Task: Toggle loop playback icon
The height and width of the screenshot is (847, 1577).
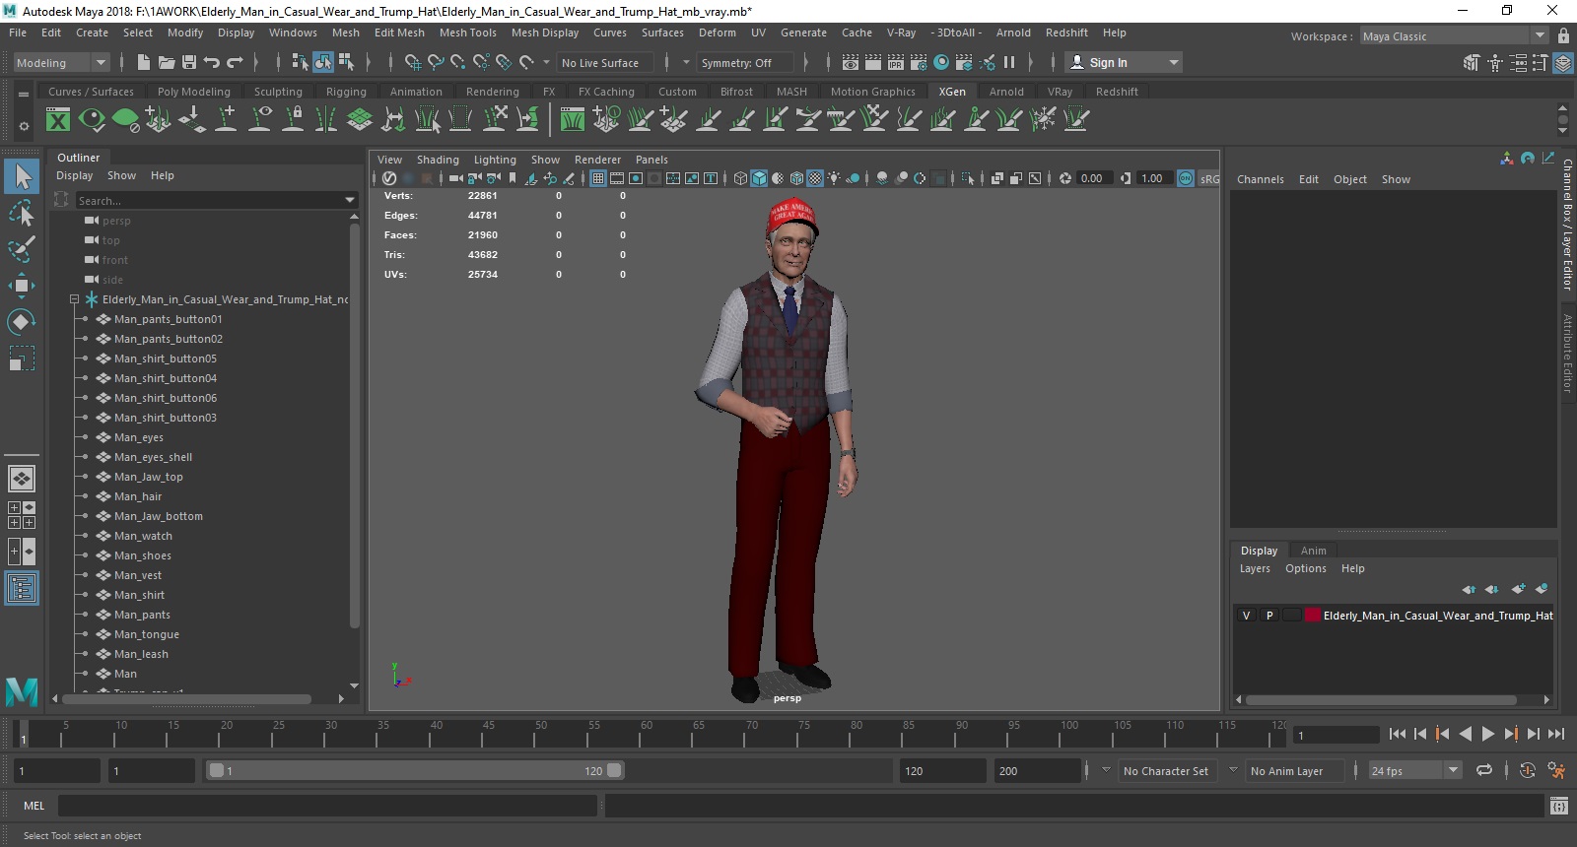Action: tap(1483, 771)
